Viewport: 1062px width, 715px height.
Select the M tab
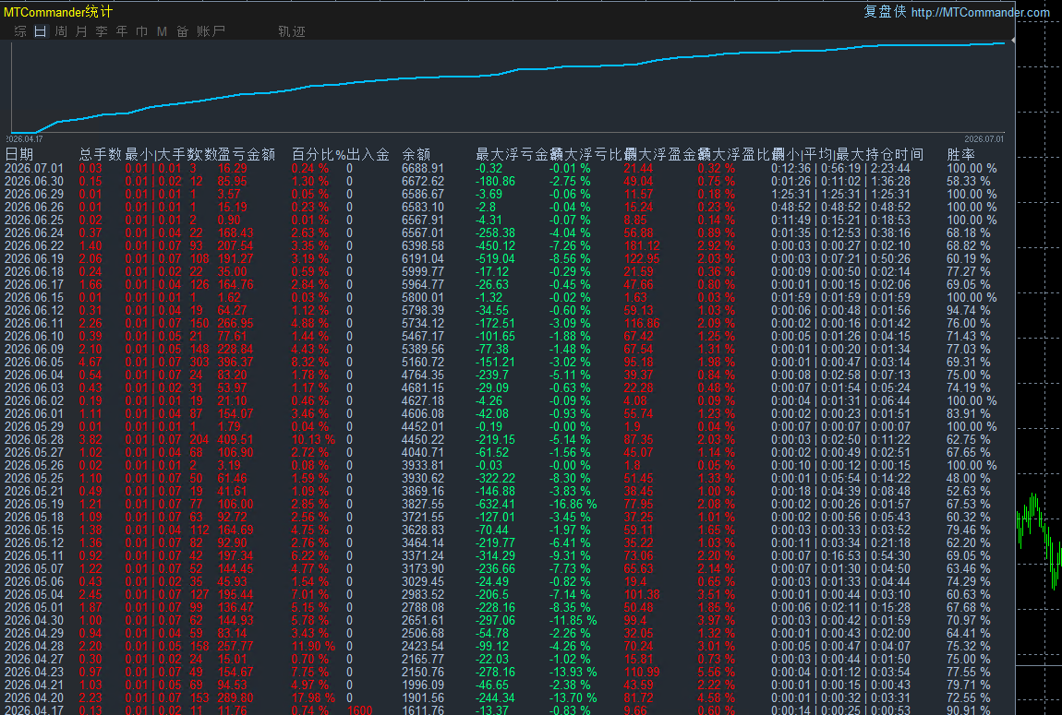pyautogui.click(x=162, y=31)
